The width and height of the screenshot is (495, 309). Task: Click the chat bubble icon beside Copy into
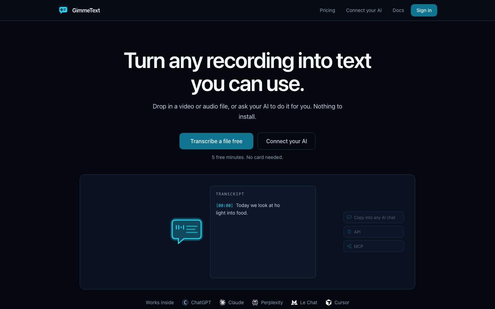click(x=349, y=217)
